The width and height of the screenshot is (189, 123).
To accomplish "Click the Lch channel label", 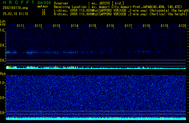I will click(3, 21).
